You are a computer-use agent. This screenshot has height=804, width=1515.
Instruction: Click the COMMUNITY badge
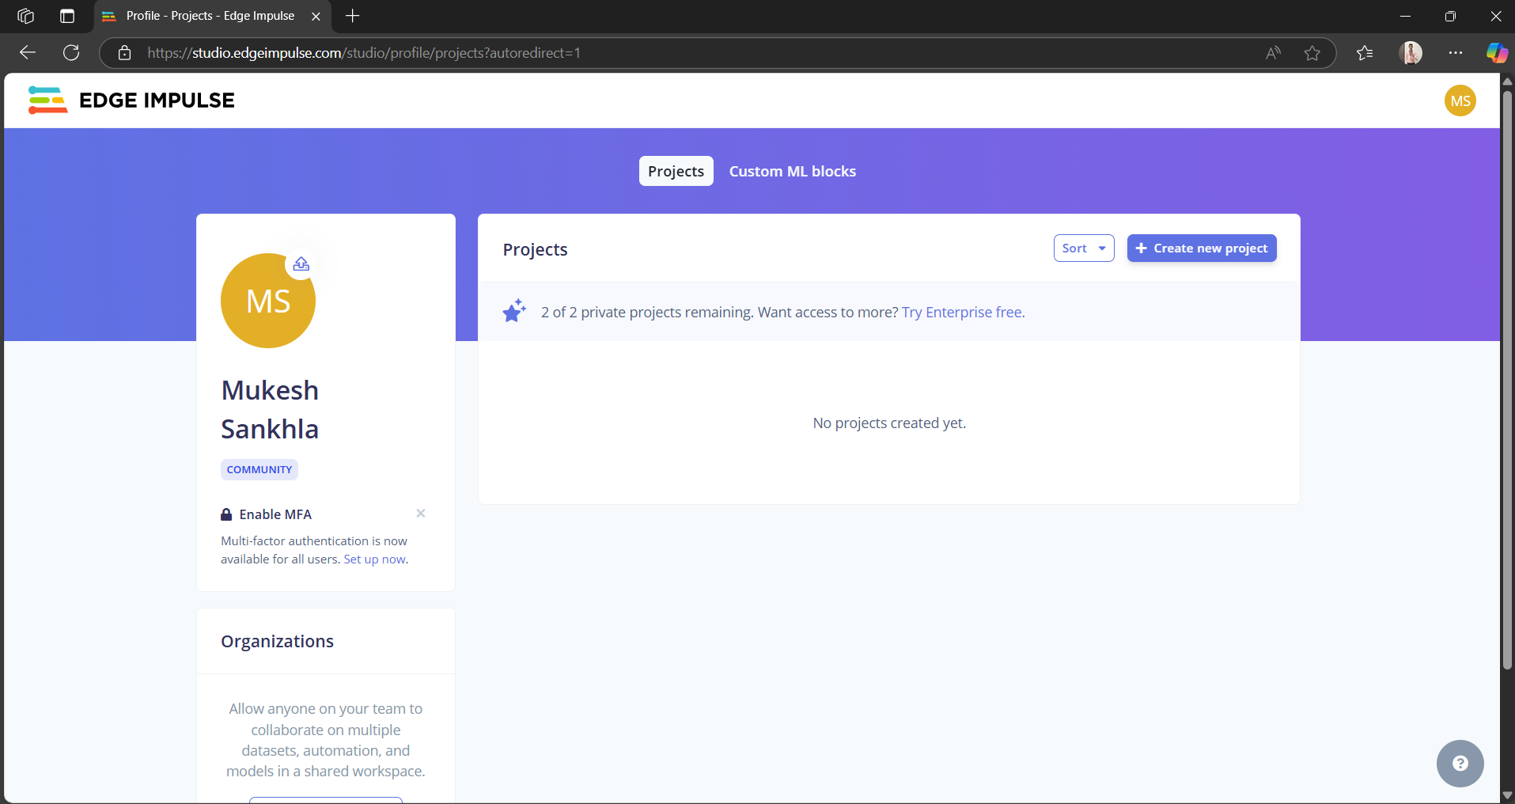(x=259, y=469)
